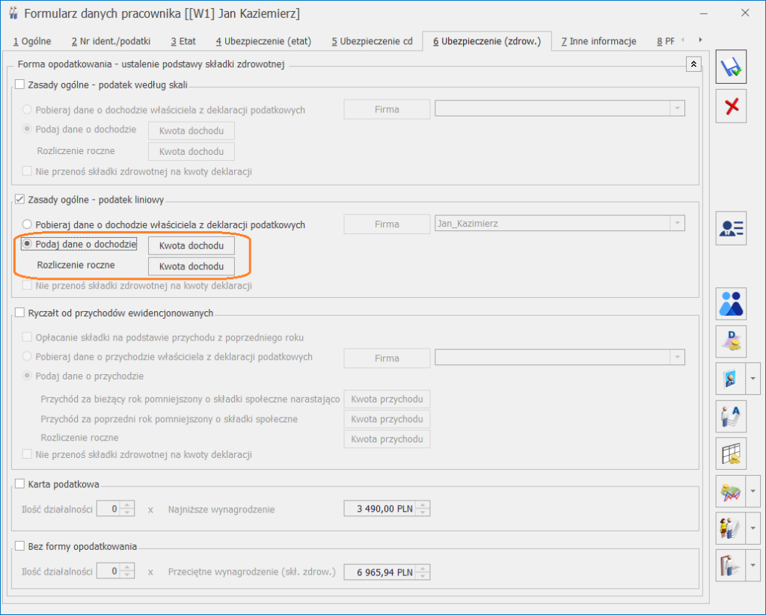This screenshot has width=766, height=615.
Task: Click the person with letter A icon
Action: pyautogui.click(x=732, y=415)
